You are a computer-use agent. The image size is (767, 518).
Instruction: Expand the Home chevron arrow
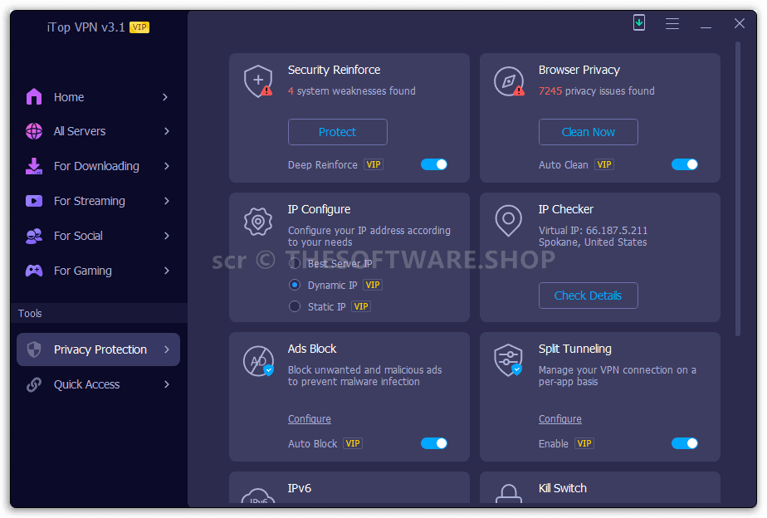165,97
